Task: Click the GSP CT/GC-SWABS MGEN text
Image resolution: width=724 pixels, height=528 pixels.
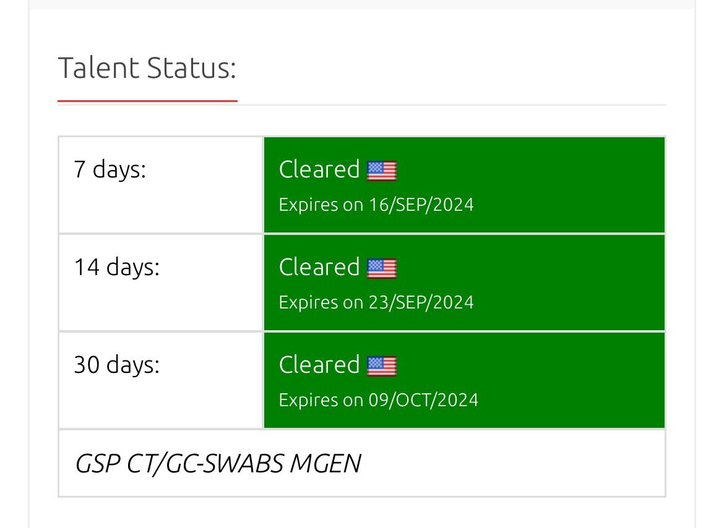Action: click(x=218, y=463)
